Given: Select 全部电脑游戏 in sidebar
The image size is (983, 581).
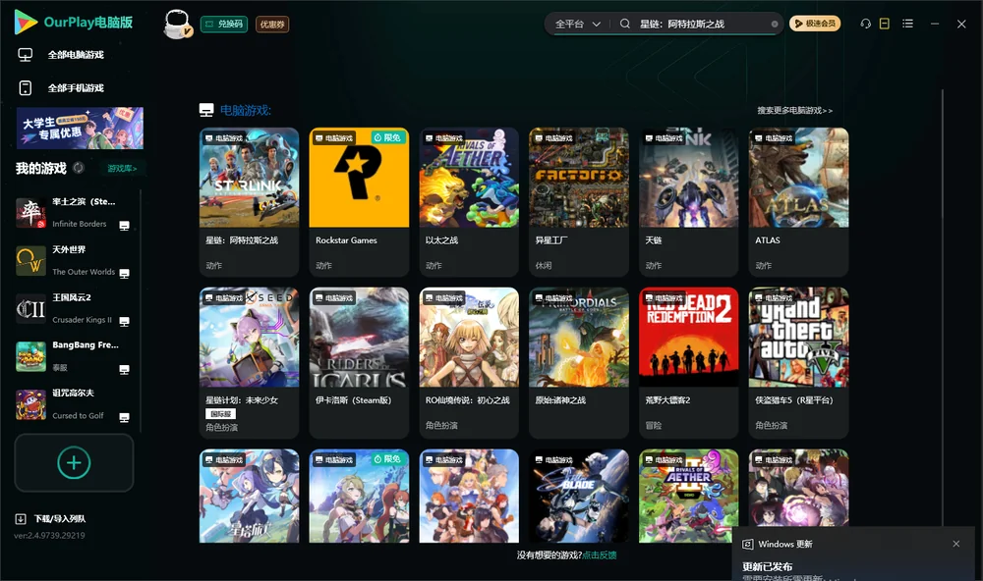Looking at the screenshot, I should pyautogui.click(x=76, y=55).
